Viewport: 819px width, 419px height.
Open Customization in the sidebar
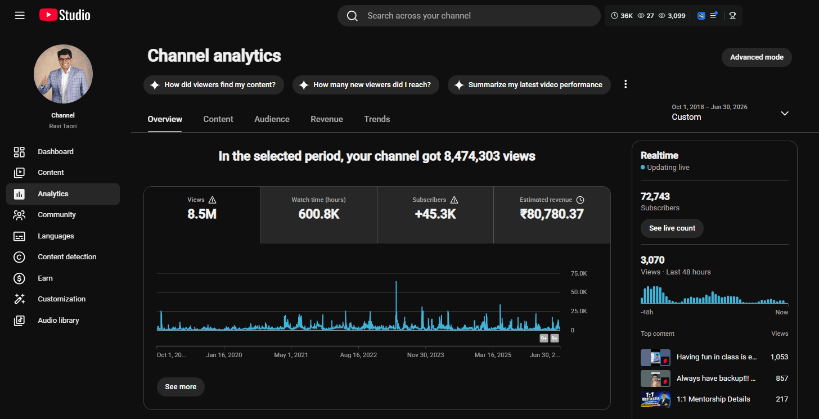[x=63, y=299]
